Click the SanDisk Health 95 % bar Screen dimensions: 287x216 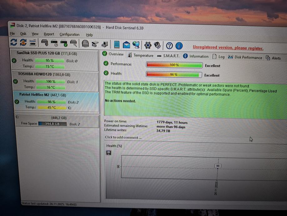click(49, 60)
